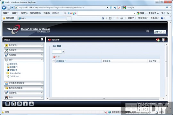This screenshot has height=115, width=173.
Task: Click the network shortcut icon in bottom bar
Action: coord(31,104)
